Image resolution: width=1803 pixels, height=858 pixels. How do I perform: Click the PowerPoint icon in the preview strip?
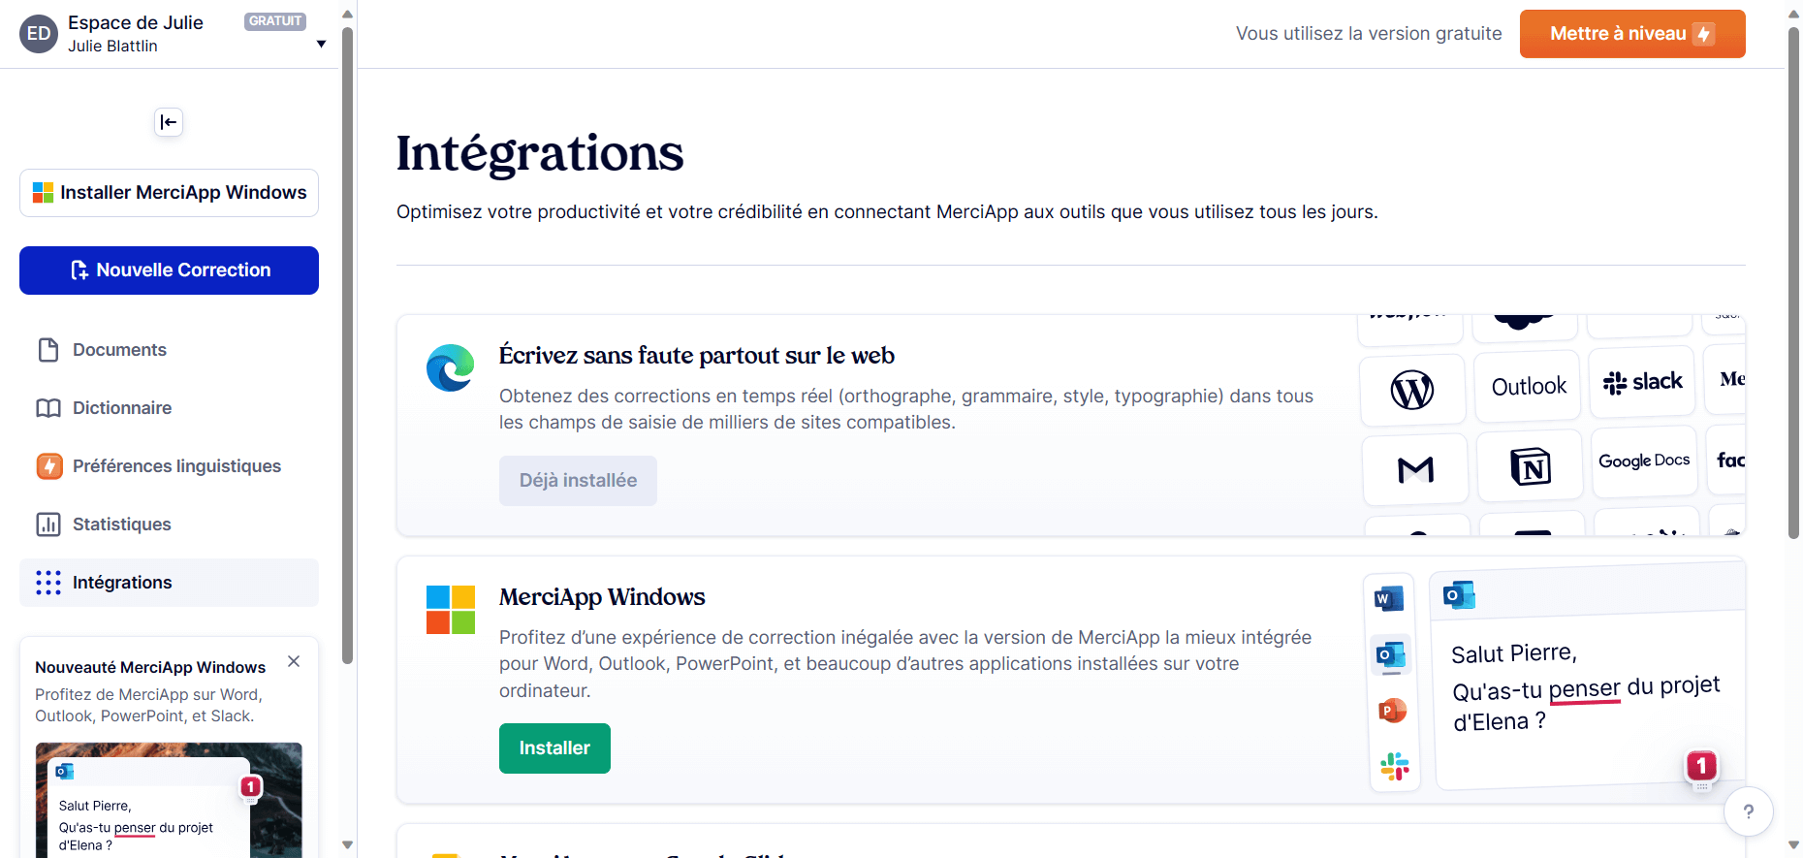point(1392,710)
